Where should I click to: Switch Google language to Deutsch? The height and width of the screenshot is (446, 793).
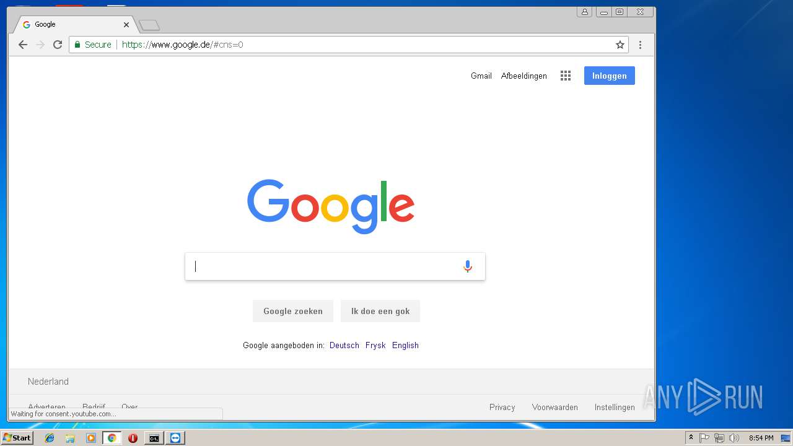[344, 346]
